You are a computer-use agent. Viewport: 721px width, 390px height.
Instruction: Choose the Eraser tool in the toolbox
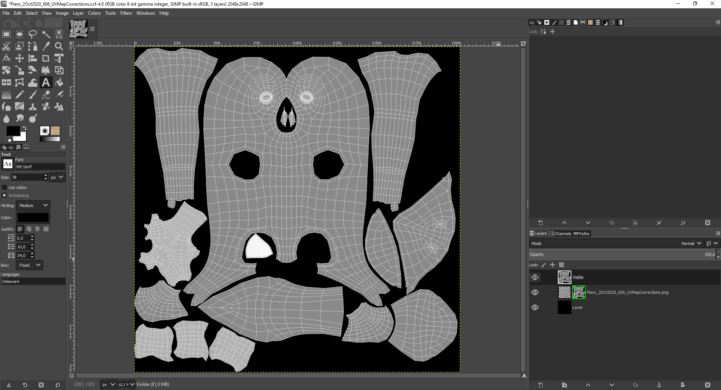click(46, 95)
